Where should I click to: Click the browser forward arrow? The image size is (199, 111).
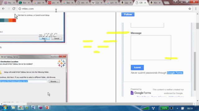pos(8,9)
